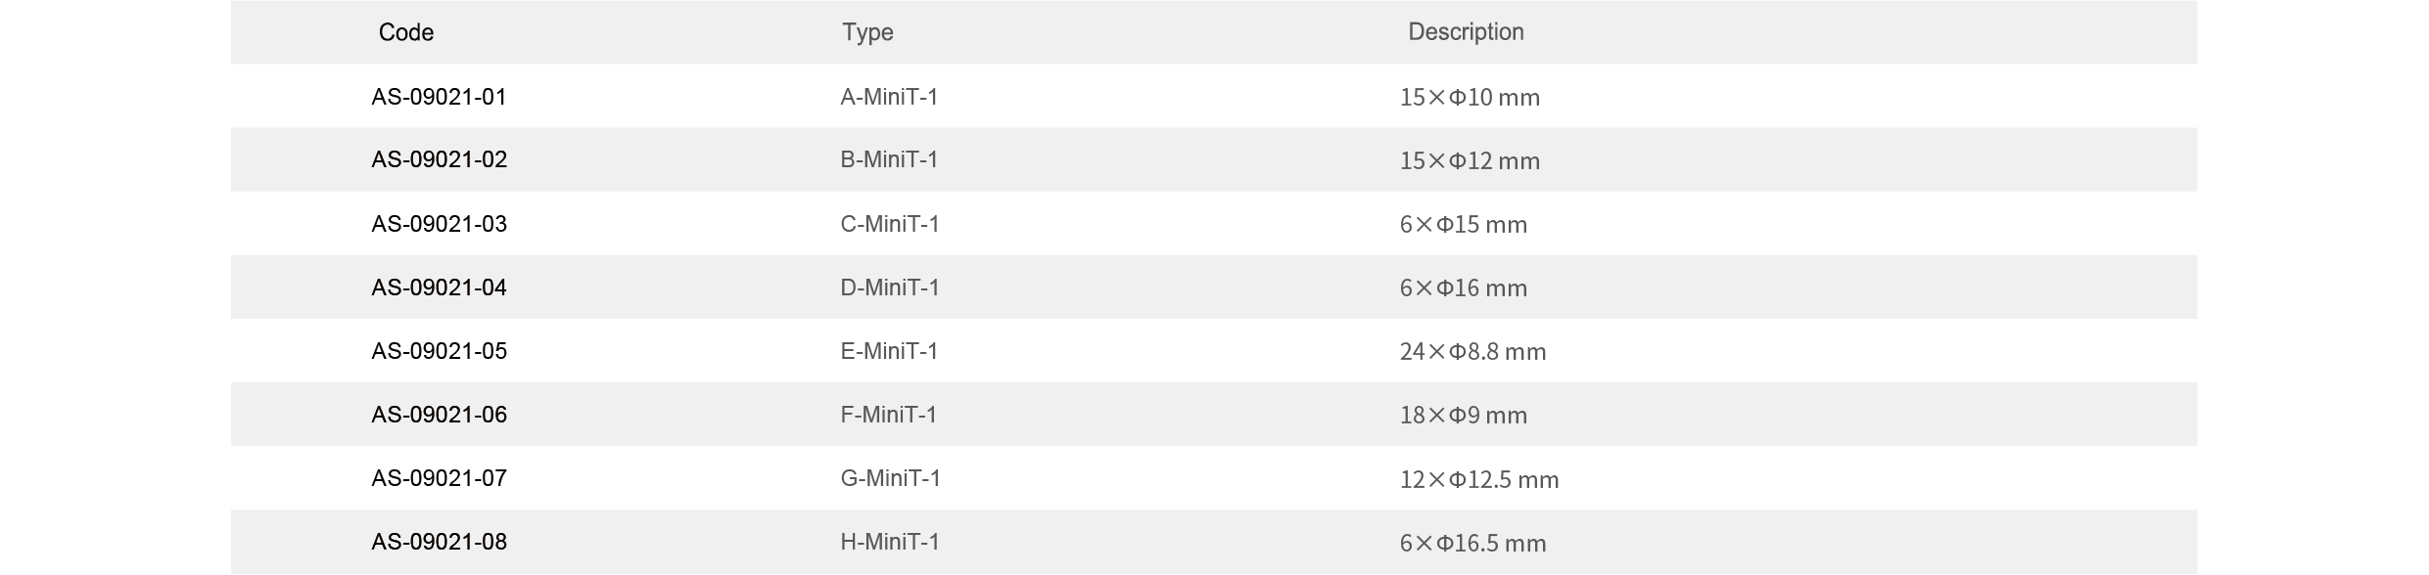The height and width of the screenshot is (575, 2429).
Task: Select the A-MiniT-1 type cell
Action: click(x=889, y=97)
